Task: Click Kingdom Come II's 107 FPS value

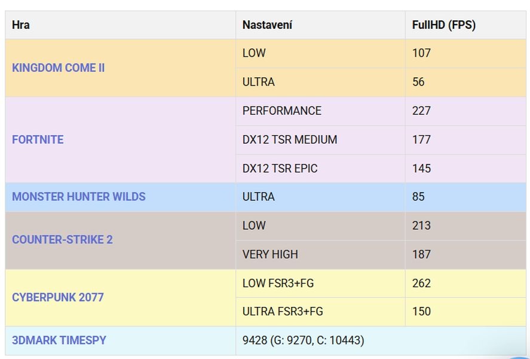Action: [x=421, y=53]
